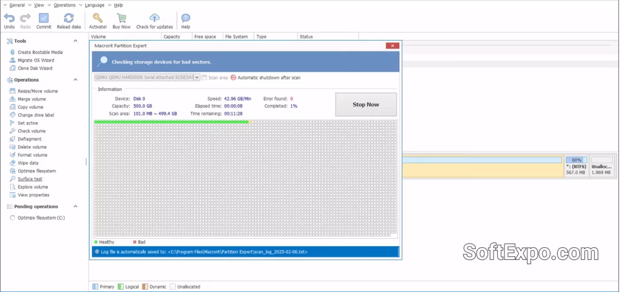620x292 pixels.
Task: Click the Help toolbar icon
Action: click(x=186, y=18)
